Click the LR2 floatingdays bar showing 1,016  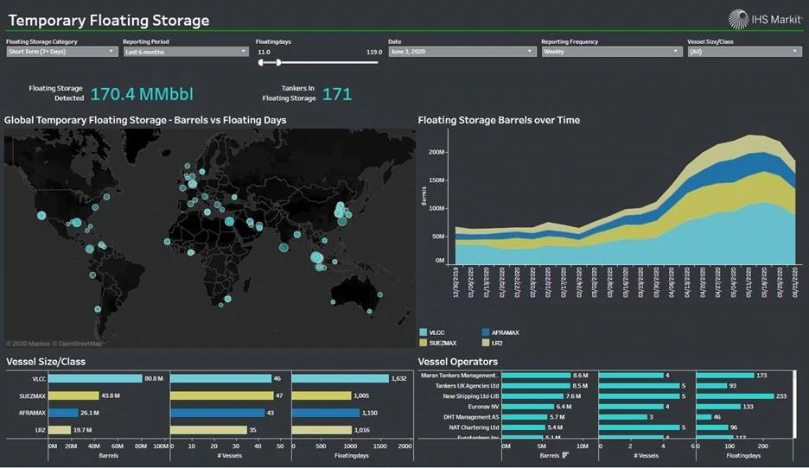click(x=322, y=429)
